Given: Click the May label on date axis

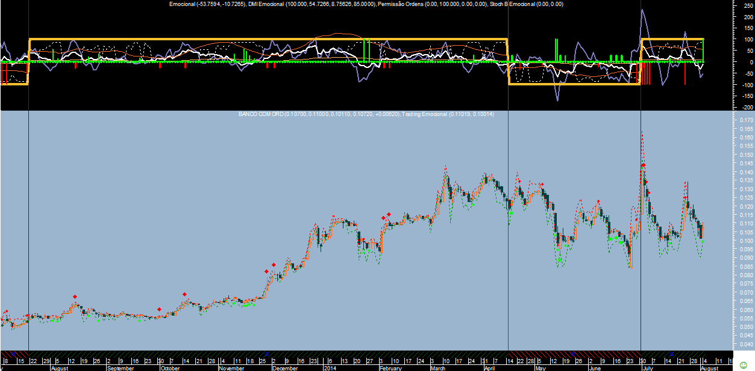Looking at the screenshot, I should point(540,368).
